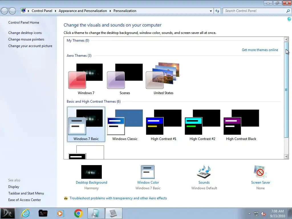The height and width of the screenshot is (219, 292).
Task: Open Change your account picture link
Action: click(30, 46)
